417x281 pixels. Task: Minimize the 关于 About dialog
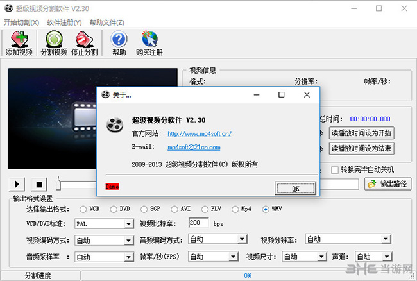[257, 95]
